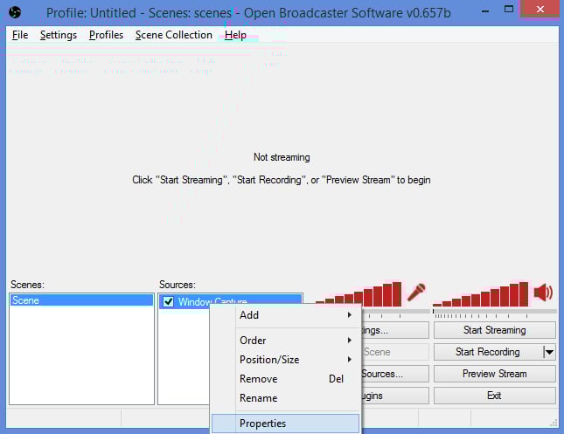Adjust the desktop audio volume meter
This screenshot has height=434, width=564.
point(481,294)
